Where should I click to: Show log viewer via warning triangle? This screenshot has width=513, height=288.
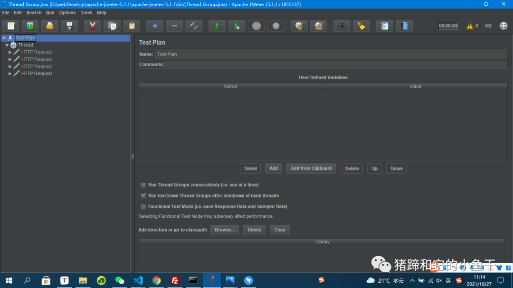coord(469,26)
